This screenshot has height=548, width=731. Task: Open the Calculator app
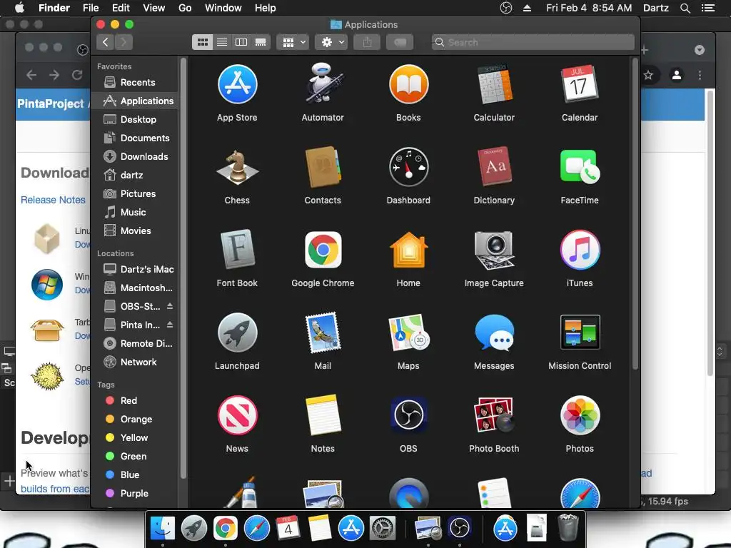(494, 85)
